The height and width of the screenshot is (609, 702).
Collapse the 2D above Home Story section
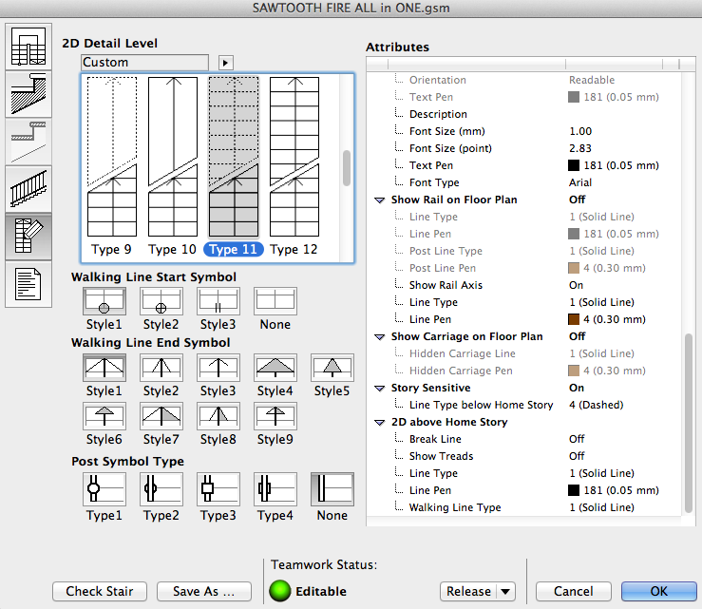(x=380, y=423)
